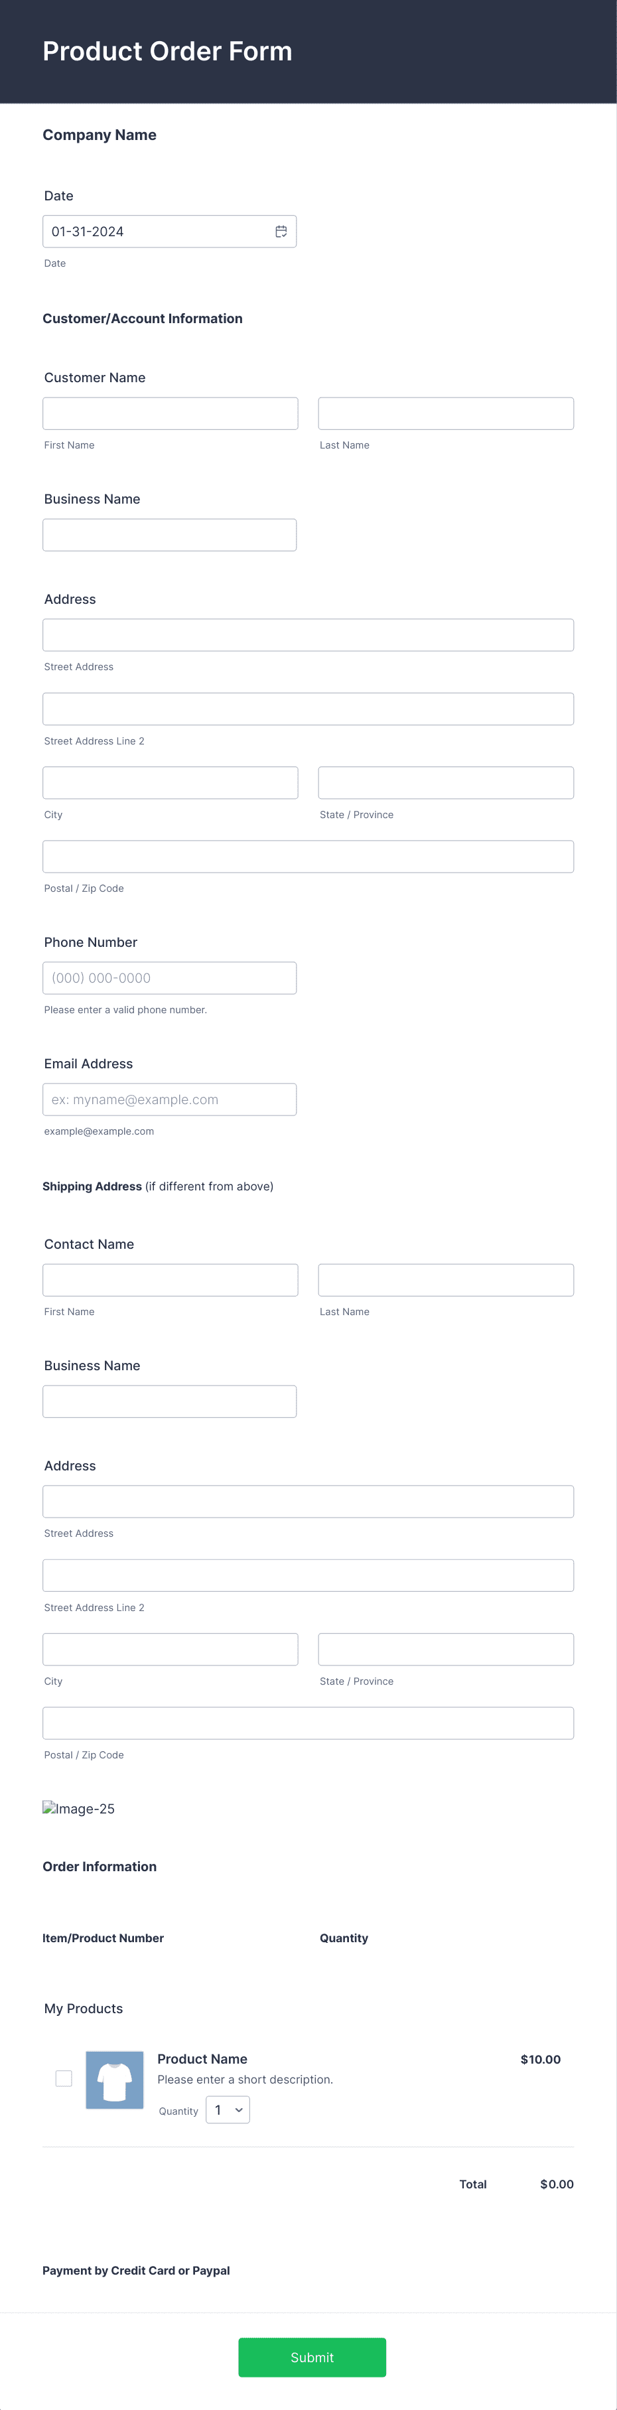Open the calendar date picker icon
This screenshot has height=2410, width=617.
pyautogui.click(x=281, y=231)
